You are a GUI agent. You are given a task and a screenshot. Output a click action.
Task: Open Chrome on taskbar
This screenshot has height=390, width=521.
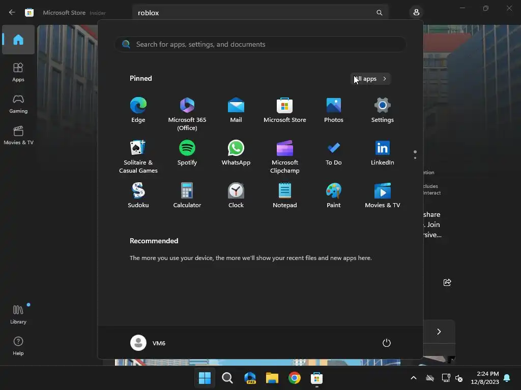pyautogui.click(x=295, y=378)
